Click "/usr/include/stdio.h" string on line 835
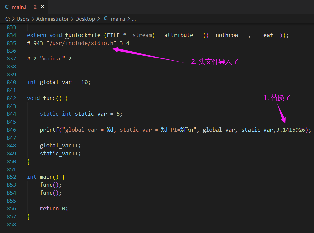Viewport: 314px width, 233px height. (81, 43)
